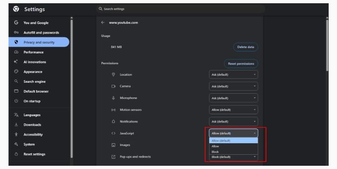Click the Motion sensors icon

113,110
